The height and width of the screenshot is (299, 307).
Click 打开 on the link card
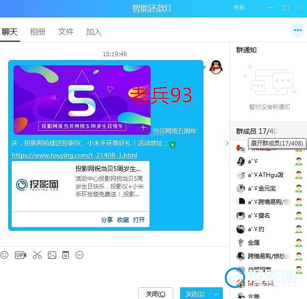pyautogui.click(x=139, y=220)
